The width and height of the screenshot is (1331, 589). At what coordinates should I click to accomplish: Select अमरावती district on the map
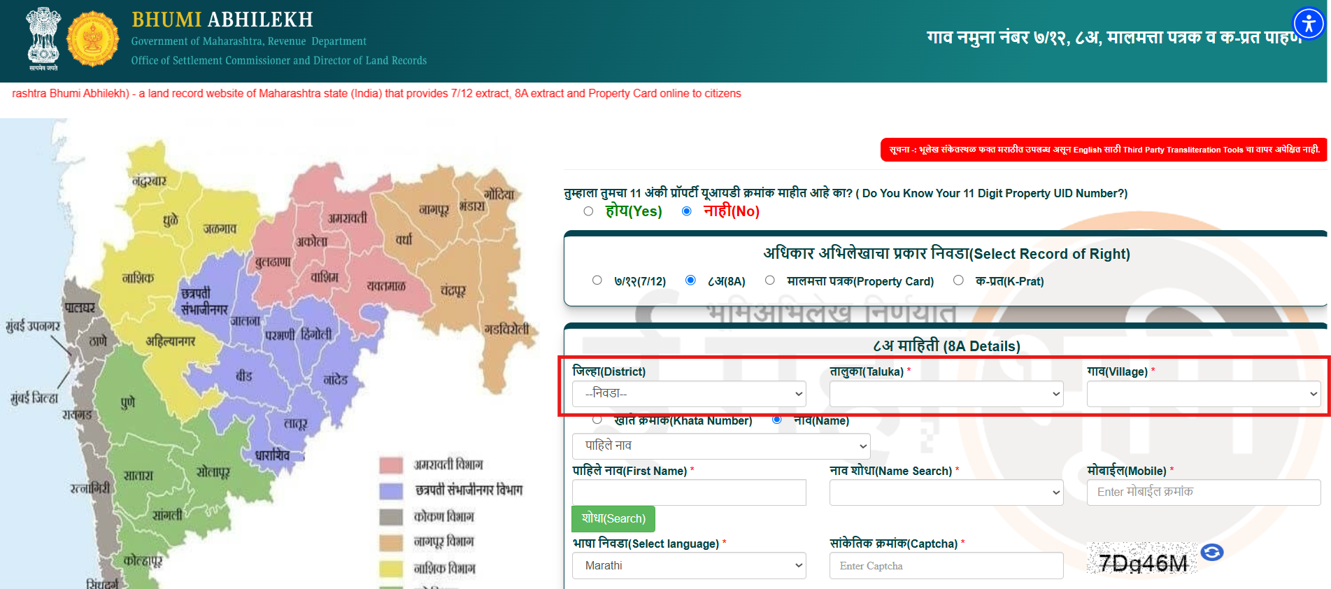(347, 218)
